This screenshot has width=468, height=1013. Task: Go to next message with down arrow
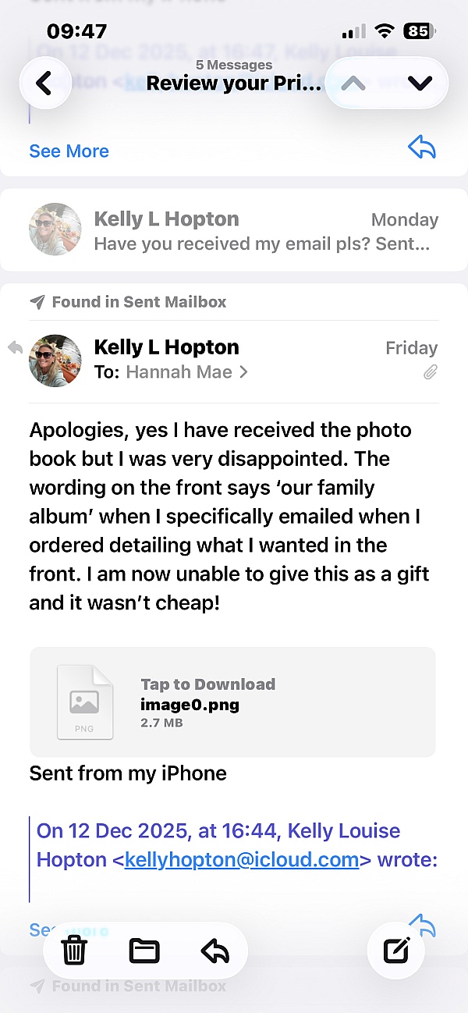pos(420,83)
